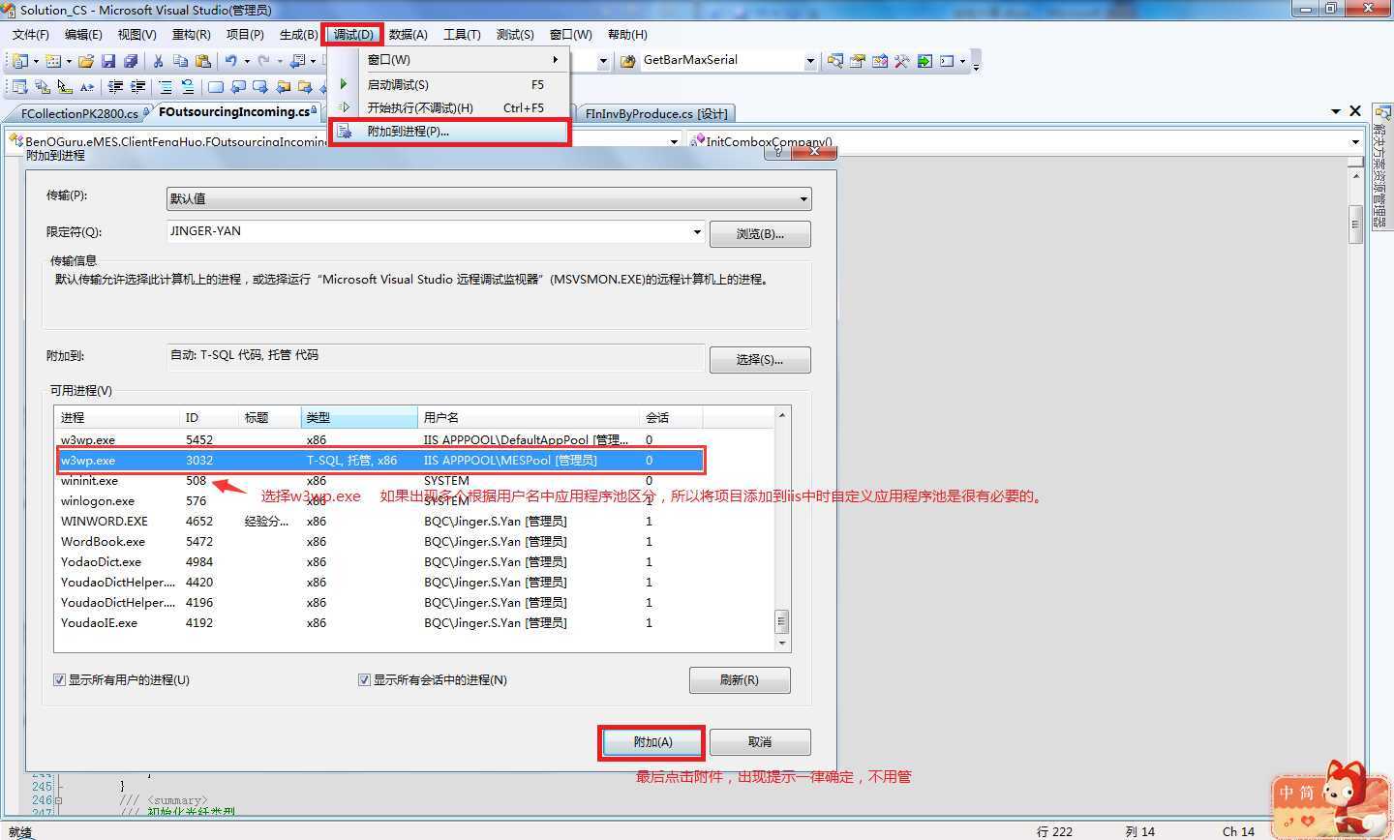Click the New Project toolbar icon
Viewport: 1394px width, 840px height.
coord(19,61)
